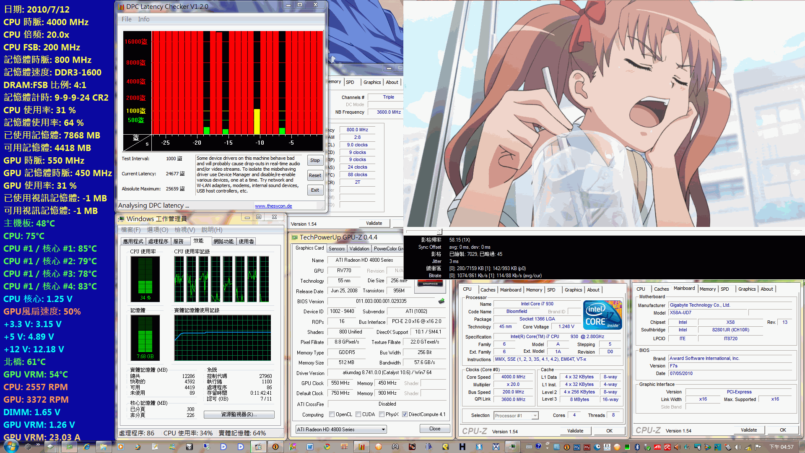
Task: Click the Windows Start orb
Action: [11, 447]
